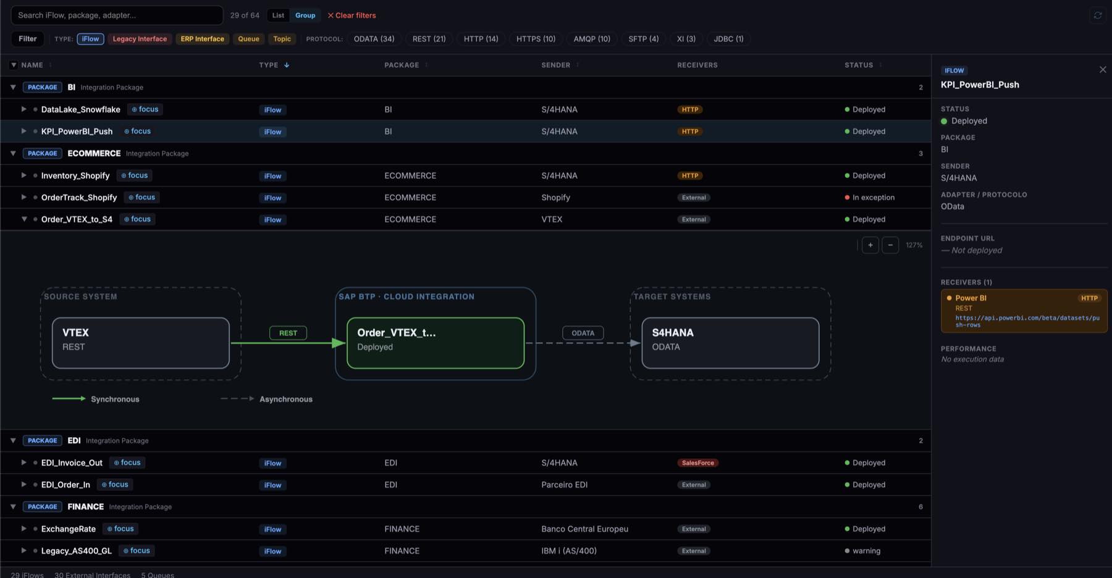Collapse the BI package group
The height and width of the screenshot is (578, 1112).
point(13,87)
